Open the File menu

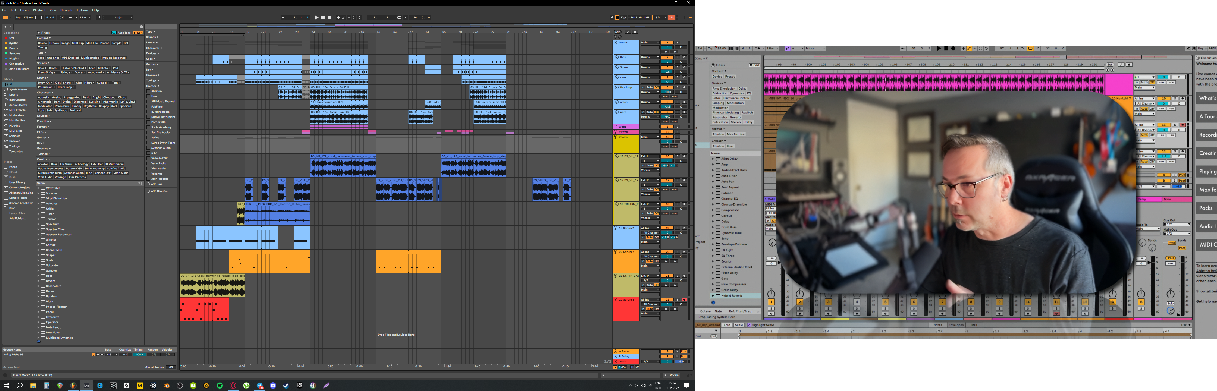(5, 10)
